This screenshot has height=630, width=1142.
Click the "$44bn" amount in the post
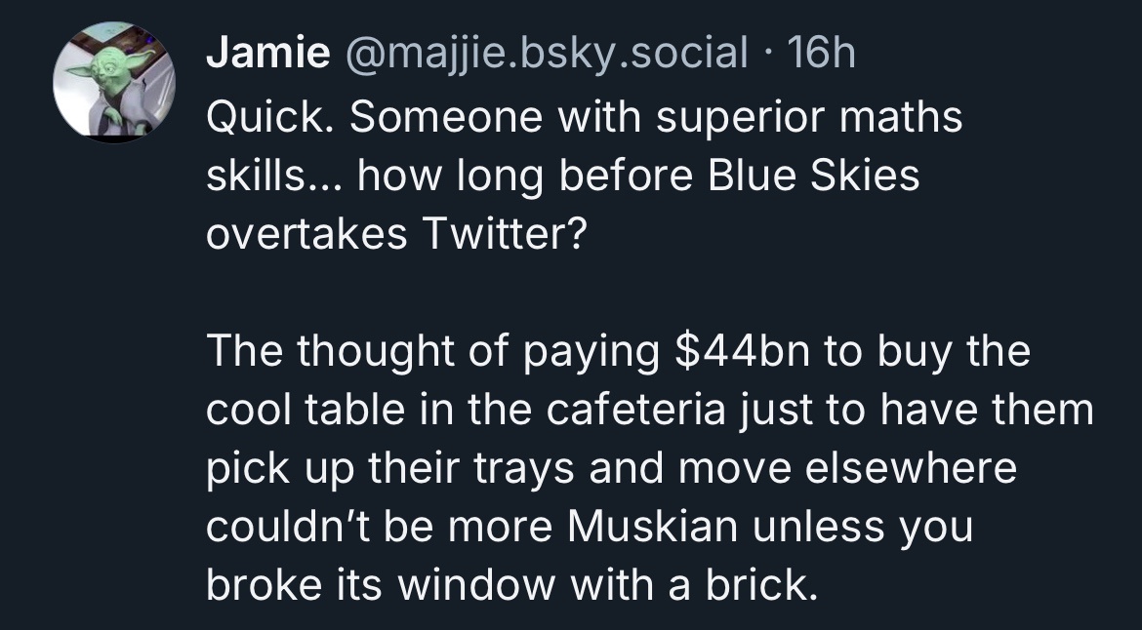(742, 351)
